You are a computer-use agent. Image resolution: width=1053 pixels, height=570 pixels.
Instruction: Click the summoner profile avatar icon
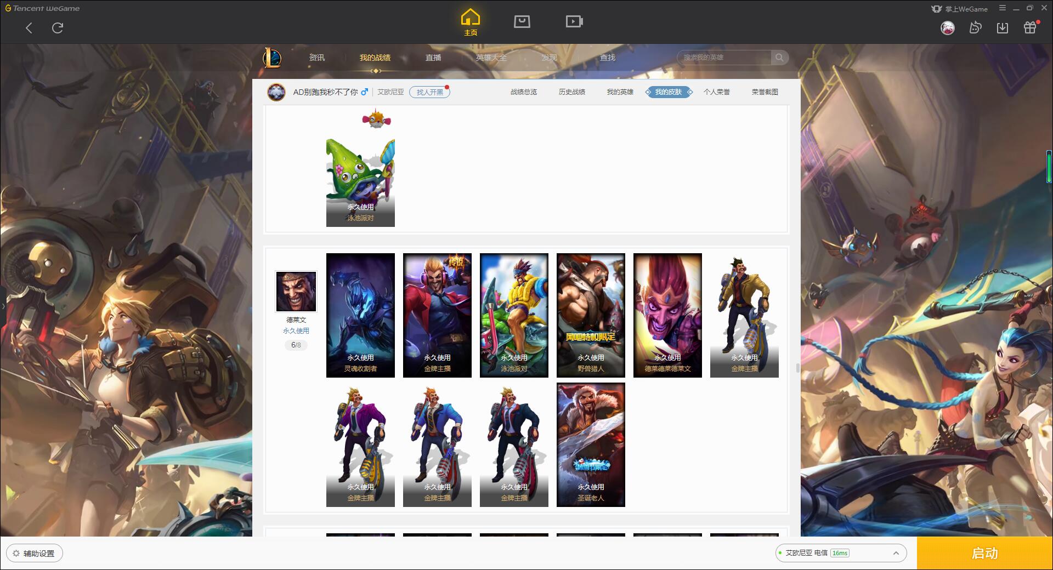(x=276, y=92)
